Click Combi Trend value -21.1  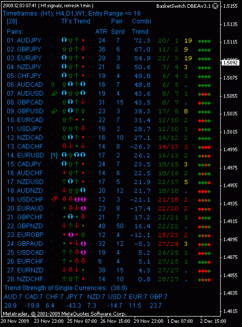tap(140, 199)
